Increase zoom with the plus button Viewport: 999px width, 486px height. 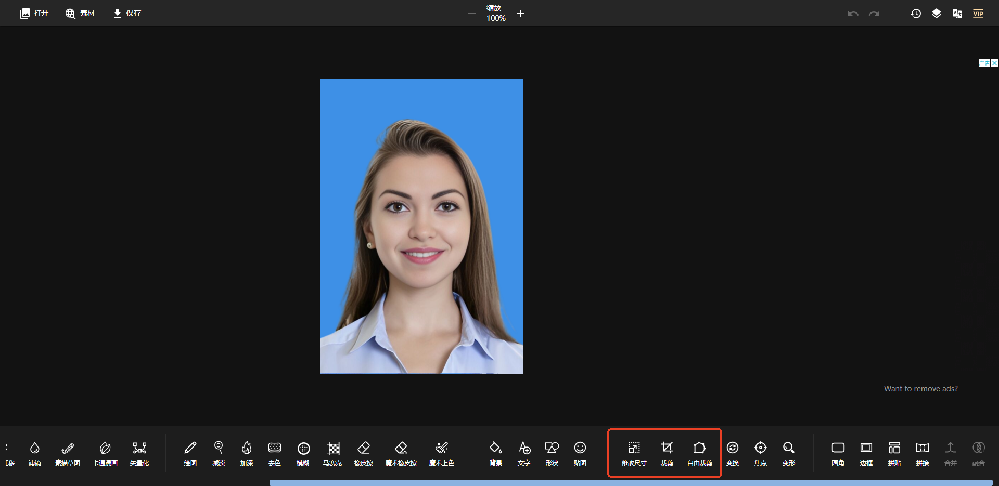(520, 14)
